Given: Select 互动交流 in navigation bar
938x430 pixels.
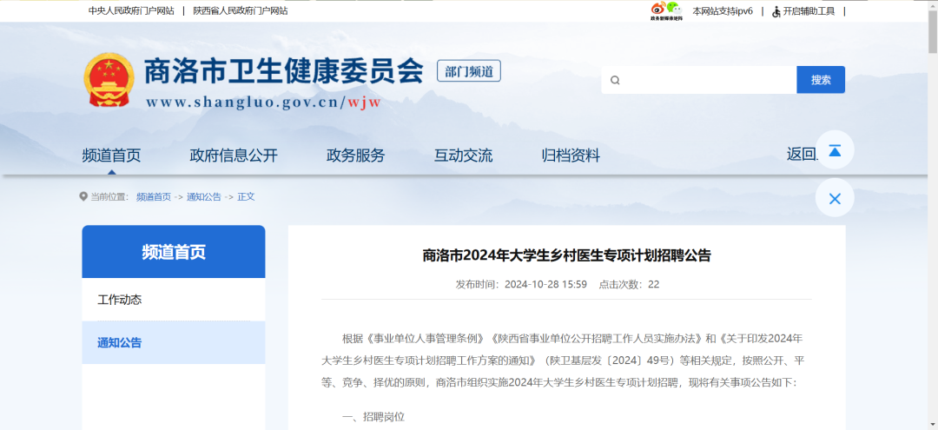Looking at the screenshot, I should coord(463,155).
